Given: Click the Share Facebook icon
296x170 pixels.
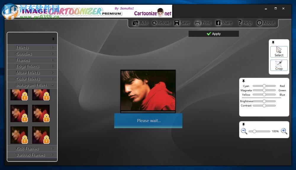Looking at the screenshot, I should pyautogui.click(x=218, y=23).
